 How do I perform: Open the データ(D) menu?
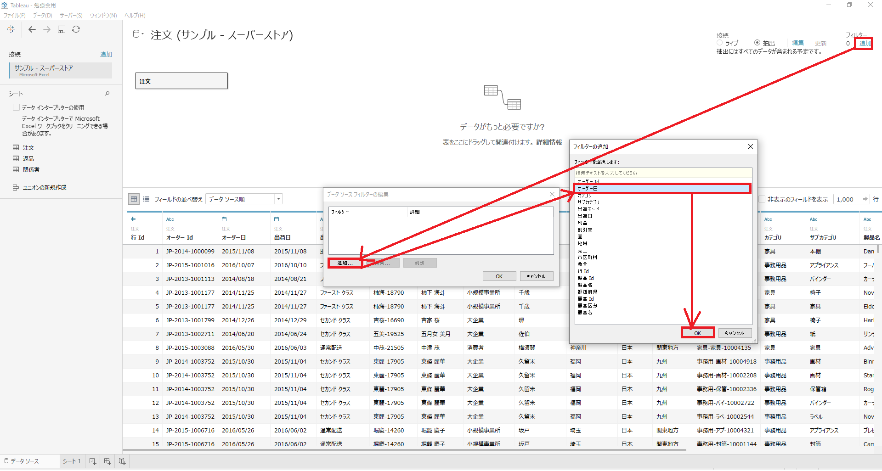coord(43,16)
